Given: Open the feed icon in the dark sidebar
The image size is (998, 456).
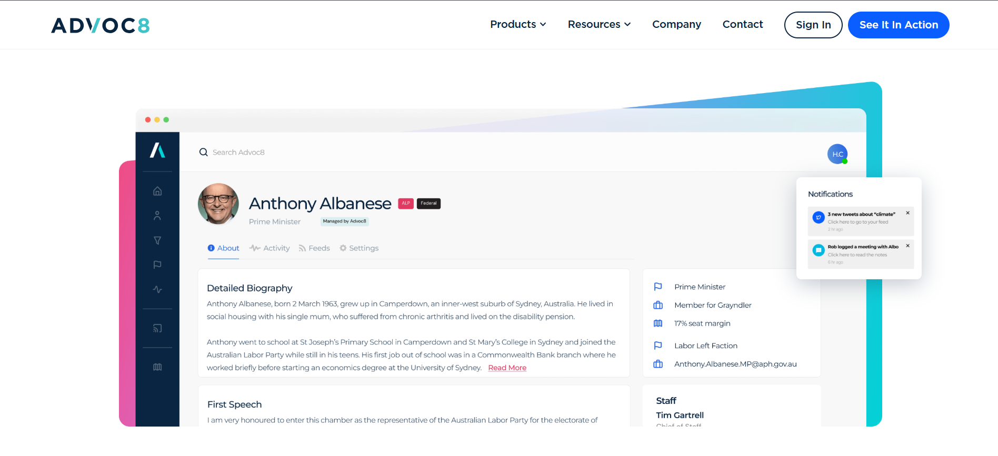Looking at the screenshot, I should pos(157,328).
